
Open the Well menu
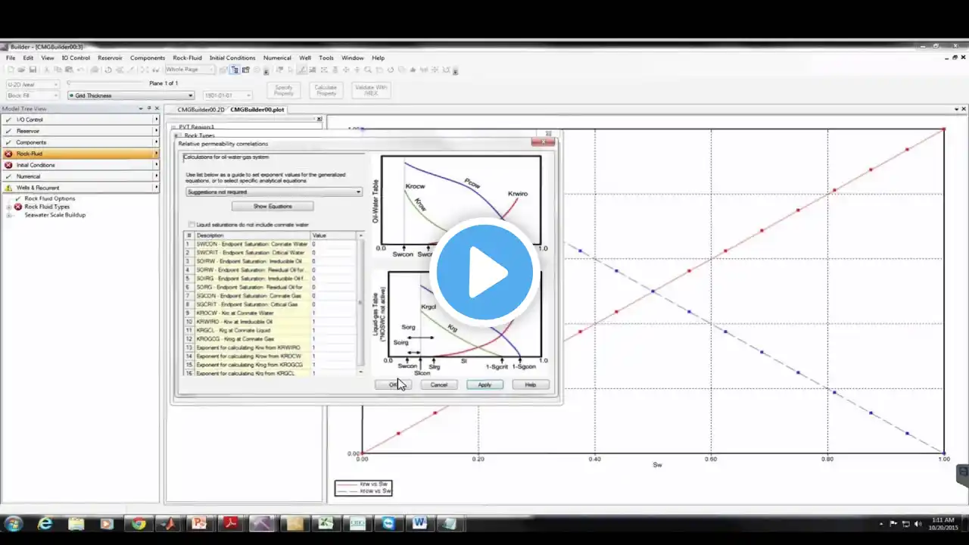(x=305, y=58)
